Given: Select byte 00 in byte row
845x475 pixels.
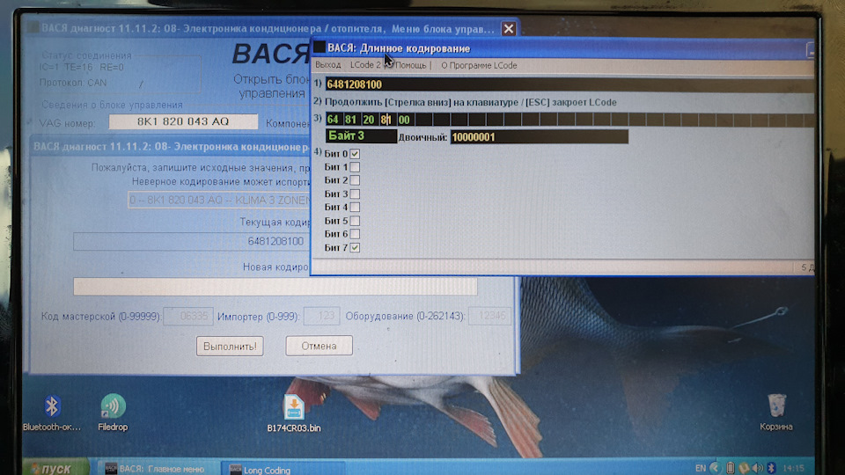Looking at the screenshot, I should point(404,120).
